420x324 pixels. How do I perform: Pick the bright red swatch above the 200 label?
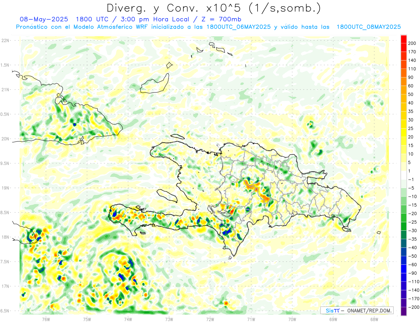(x=404, y=39)
